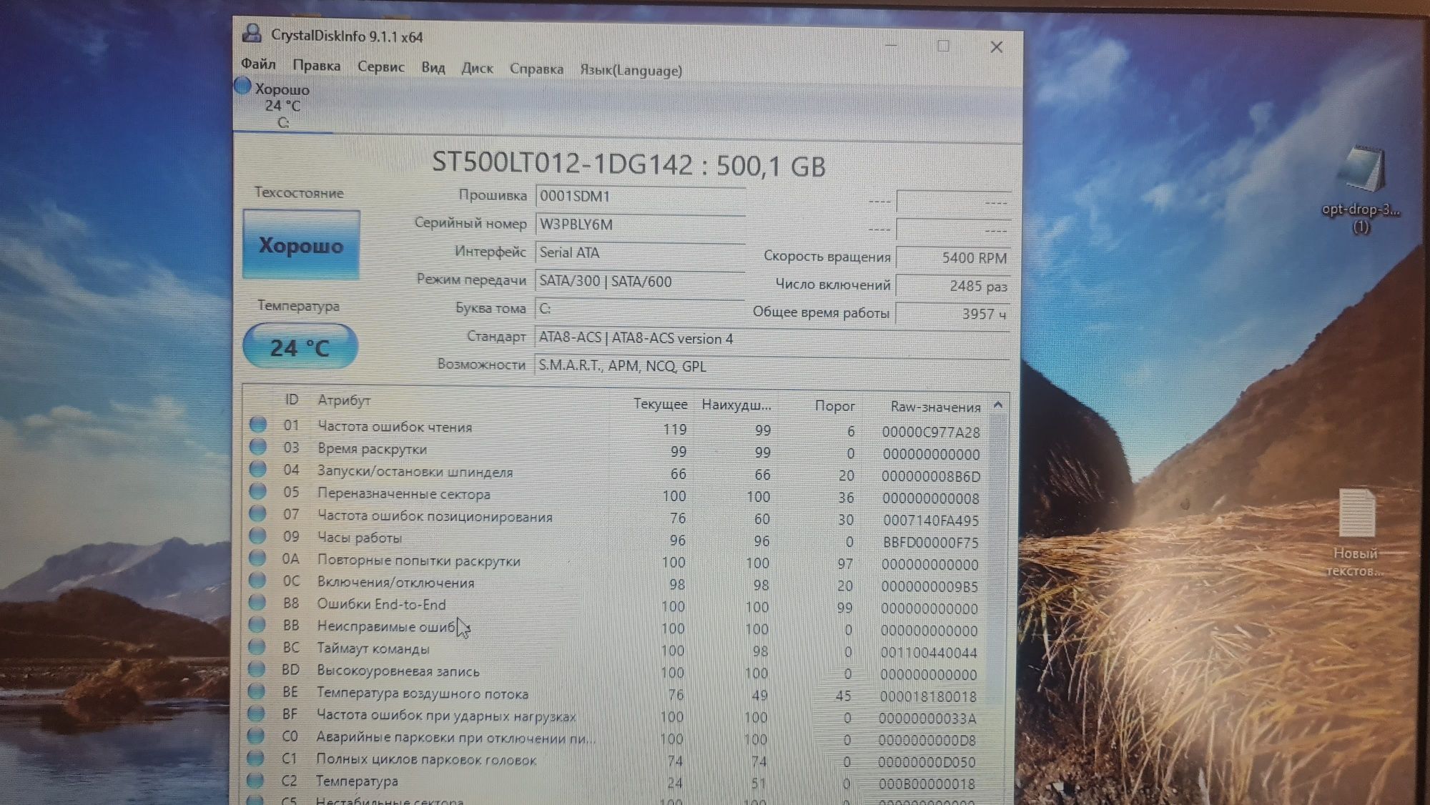Click status circle for attribute 03

(257, 447)
